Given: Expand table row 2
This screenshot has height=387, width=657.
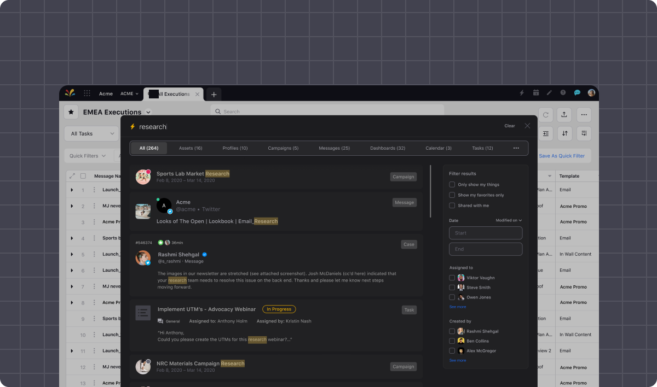Looking at the screenshot, I should 72,206.
